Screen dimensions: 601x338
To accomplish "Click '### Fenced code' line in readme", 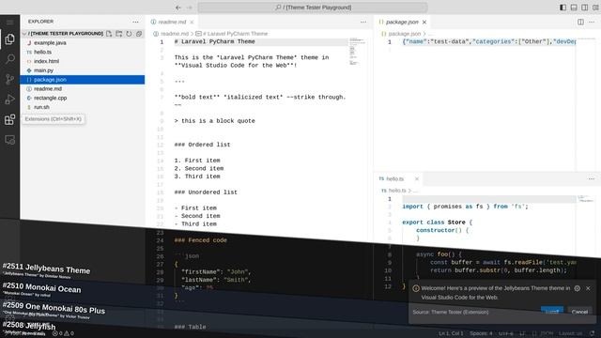I will (200, 240).
